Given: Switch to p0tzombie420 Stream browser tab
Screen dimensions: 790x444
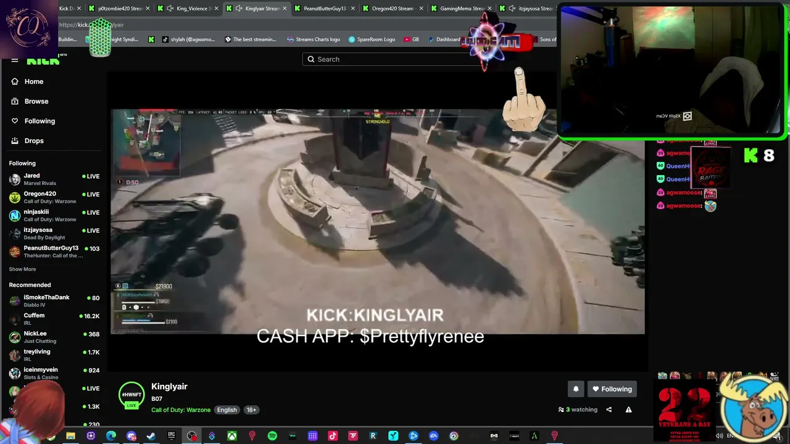Looking at the screenshot, I should pyautogui.click(x=120, y=9).
